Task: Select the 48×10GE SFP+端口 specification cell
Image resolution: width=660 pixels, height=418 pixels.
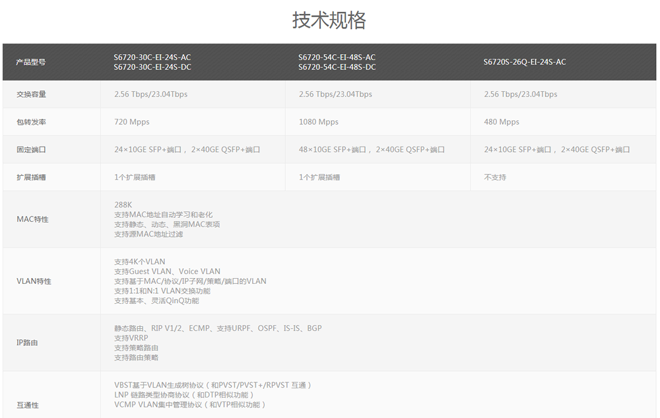Action: click(370, 149)
